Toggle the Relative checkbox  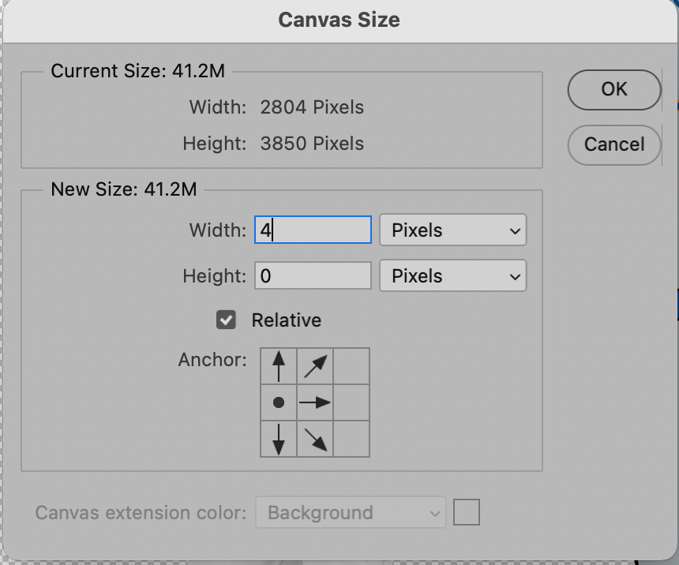tap(227, 320)
